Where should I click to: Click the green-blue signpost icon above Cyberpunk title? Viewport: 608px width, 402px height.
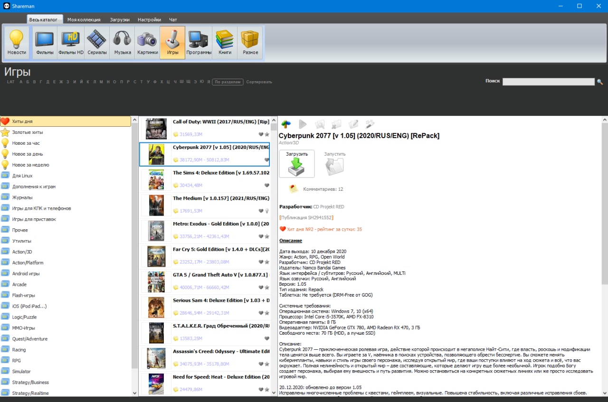point(286,124)
